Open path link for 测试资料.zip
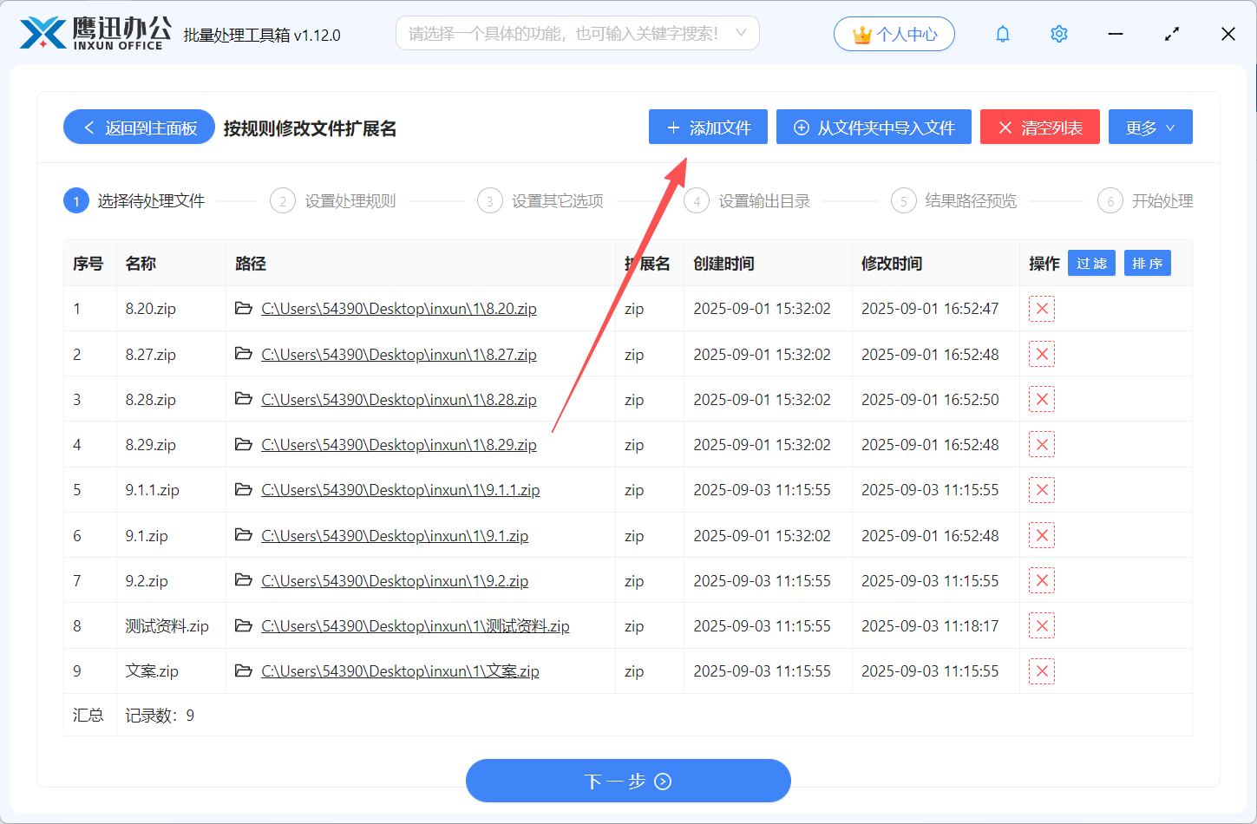This screenshot has width=1257, height=824. pos(416,625)
